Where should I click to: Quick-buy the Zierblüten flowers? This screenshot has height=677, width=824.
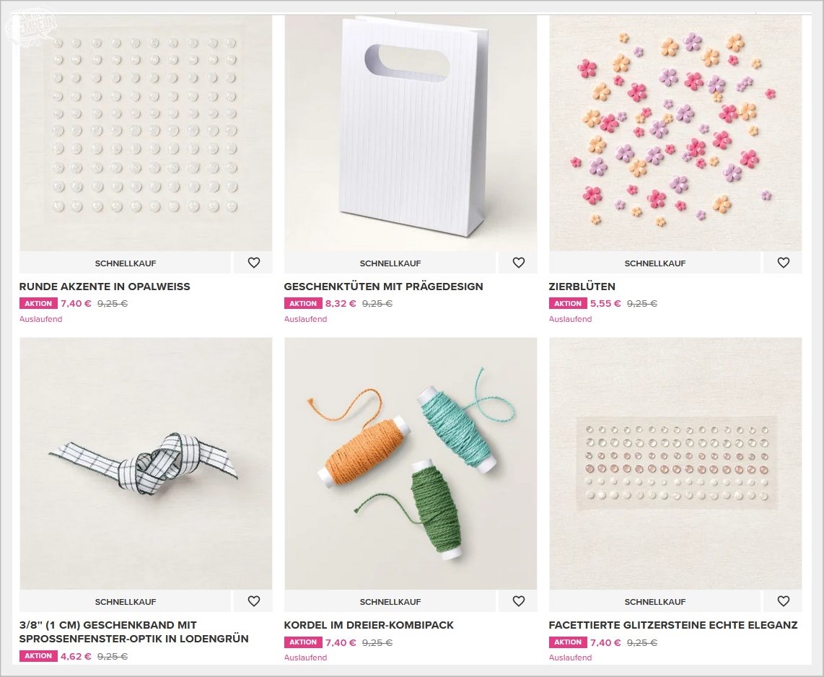click(x=655, y=263)
